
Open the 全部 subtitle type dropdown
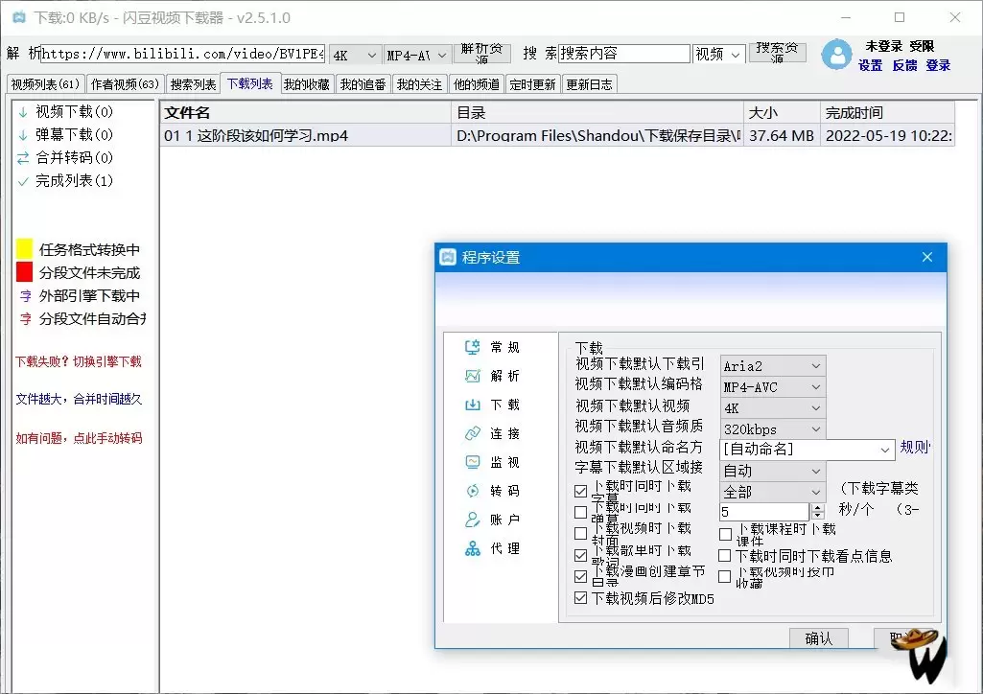[772, 493]
